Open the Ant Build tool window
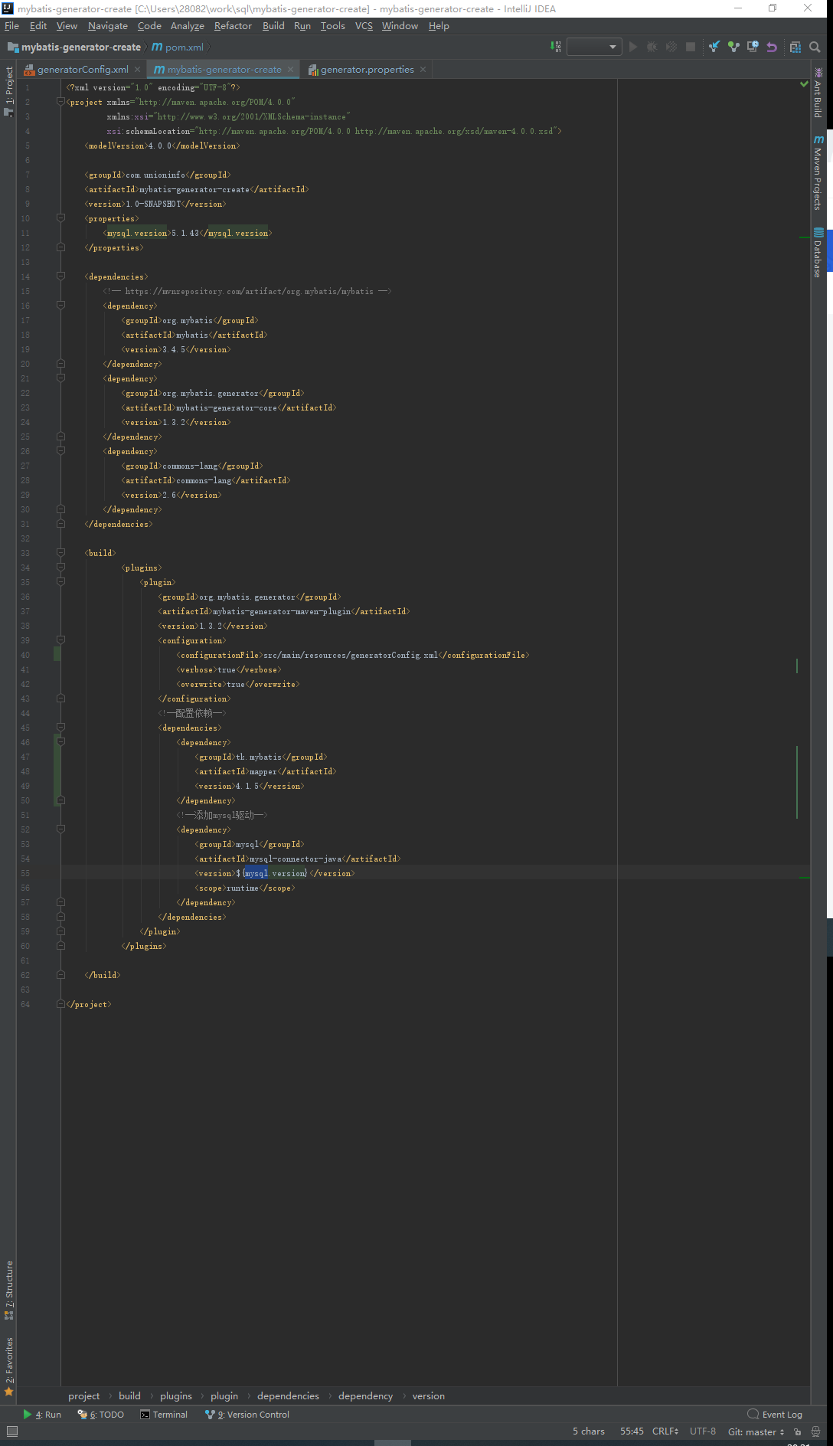This screenshot has height=1446, width=833. 818,93
